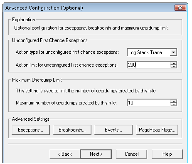
Task: Open the Action type dropdown arrow
Action: 173,52
